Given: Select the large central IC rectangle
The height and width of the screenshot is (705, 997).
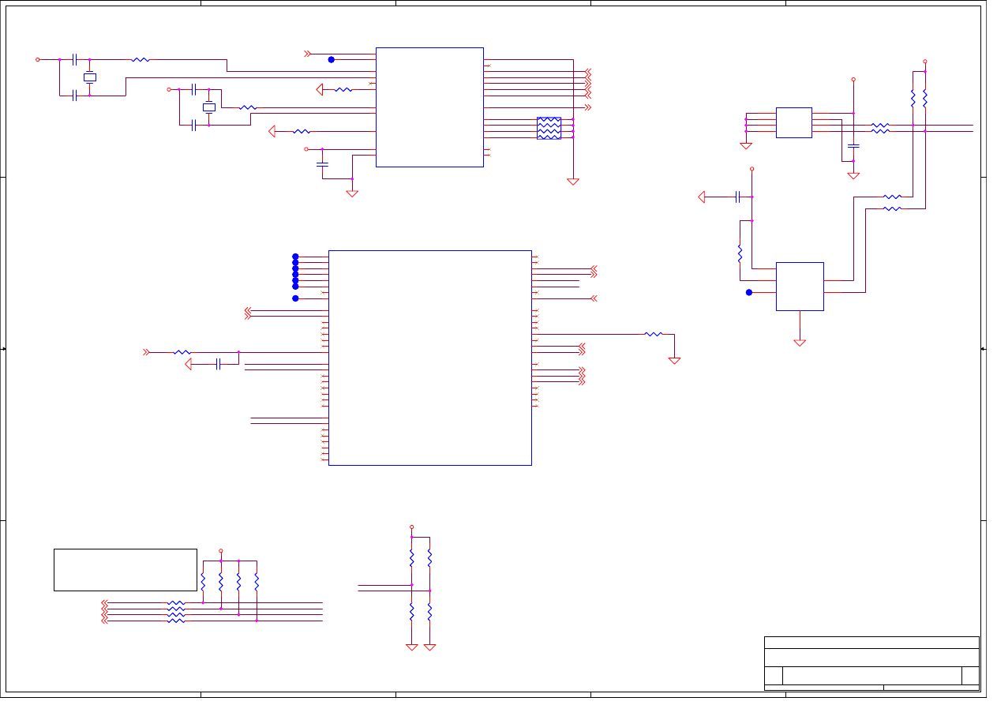Looking at the screenshot, I should [x=429, y=358].
